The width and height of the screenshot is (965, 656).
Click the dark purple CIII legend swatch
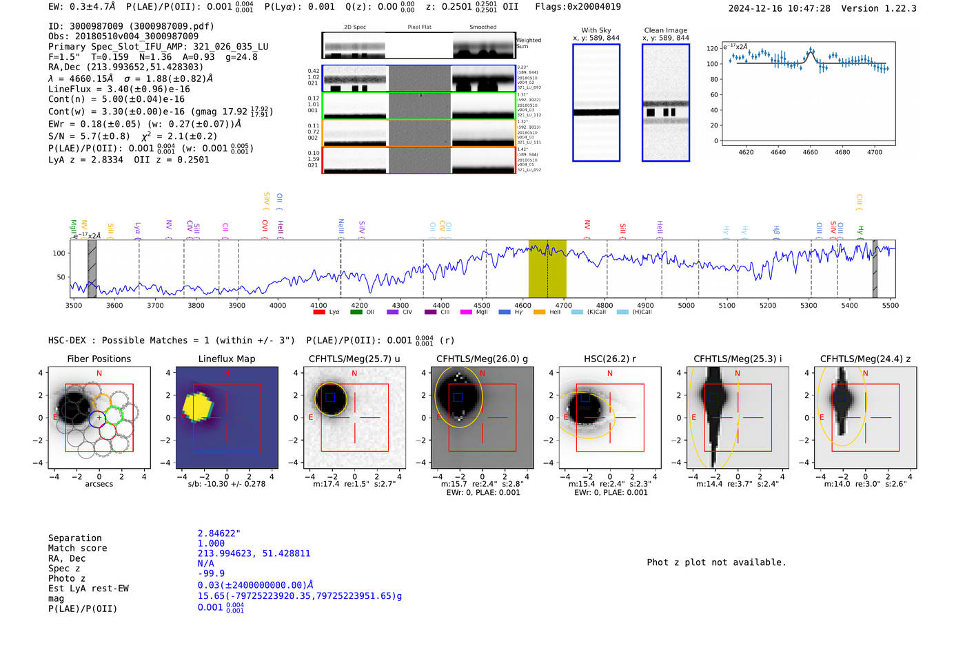(x=430, y=312)
